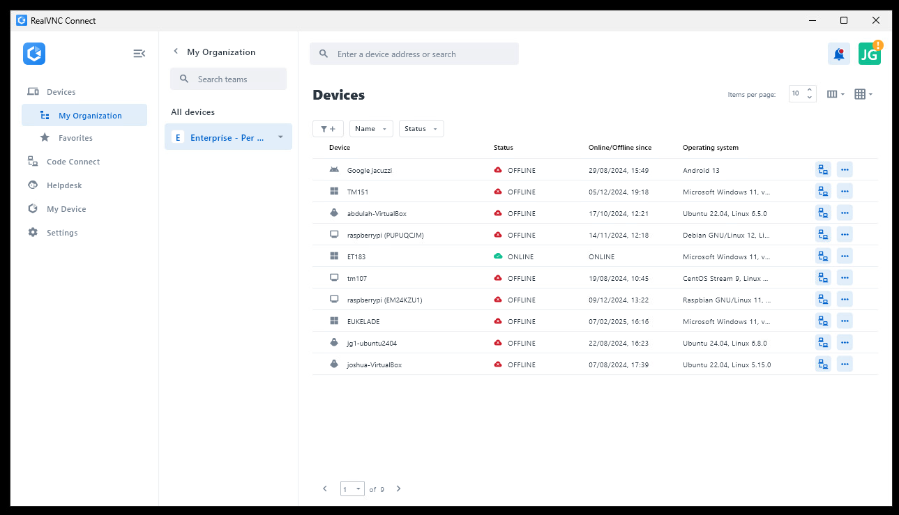Image resolution: width=899 pixels, height=515 pixels.
Task: Click the Android 13 operating system cell
Action: click(701, 170)
